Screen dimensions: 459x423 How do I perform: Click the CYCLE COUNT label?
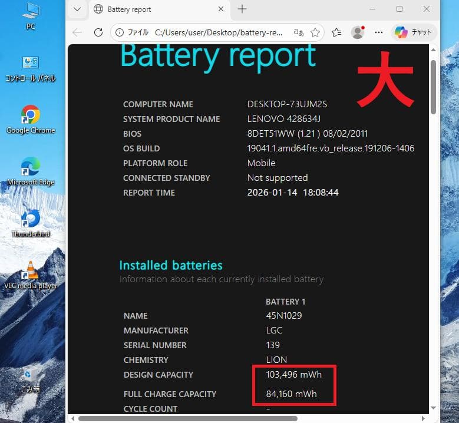[x=150, y=409]
